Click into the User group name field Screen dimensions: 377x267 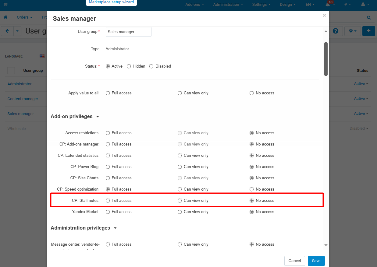click(x=129, y=32)
